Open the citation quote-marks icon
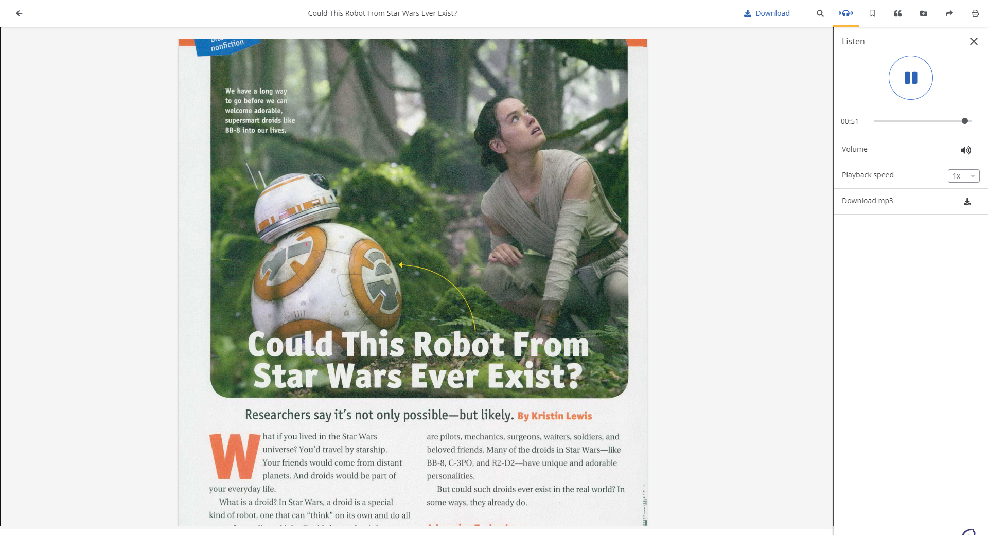Image resolution: width=988 pixels, height=535 pixels. coord(898,13)
